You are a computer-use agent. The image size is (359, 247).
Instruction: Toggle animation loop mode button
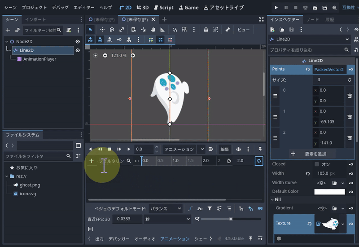click(258, 161)
